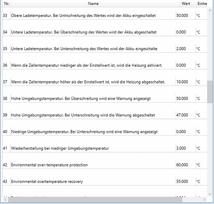214x204 pixels.
Task: Sort by the Nr. column header
Action: [7, 3]
